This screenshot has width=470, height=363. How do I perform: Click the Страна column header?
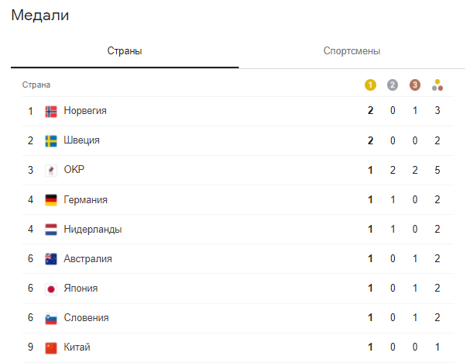(x=36, y=85)
